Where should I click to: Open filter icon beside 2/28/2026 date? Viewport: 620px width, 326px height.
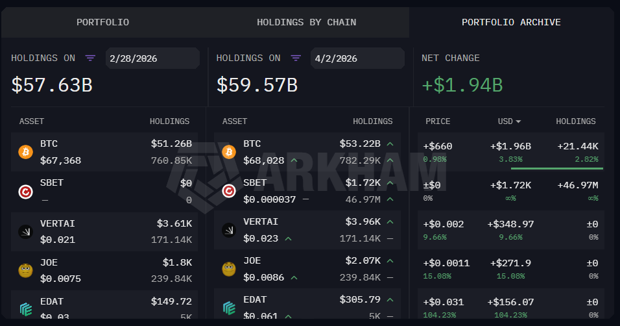[91, 58]
